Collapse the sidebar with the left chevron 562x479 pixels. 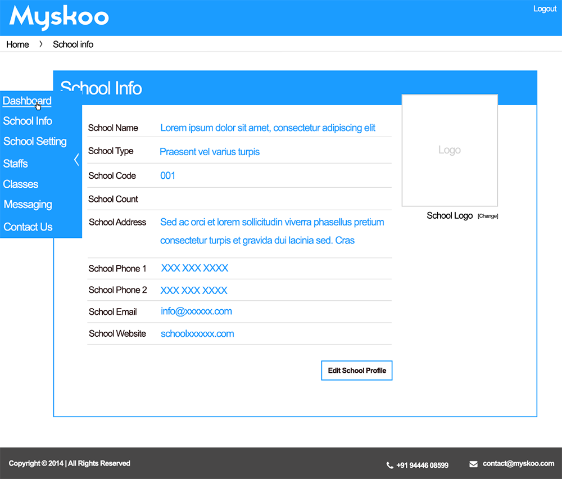tap(76, 160)
